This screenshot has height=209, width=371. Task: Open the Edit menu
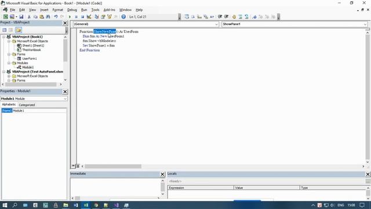[x=22, y=10]
